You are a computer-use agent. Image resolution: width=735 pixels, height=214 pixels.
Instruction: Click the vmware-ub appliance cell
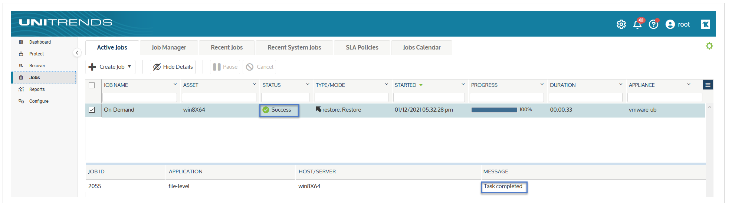click(643, 110)
